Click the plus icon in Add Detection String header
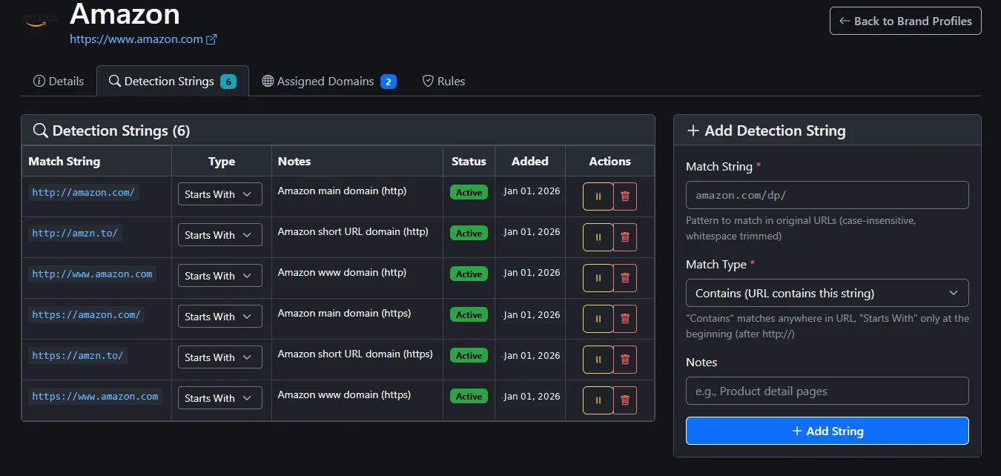This screenshot has width=1001, height=476. (x=693, y=130)
